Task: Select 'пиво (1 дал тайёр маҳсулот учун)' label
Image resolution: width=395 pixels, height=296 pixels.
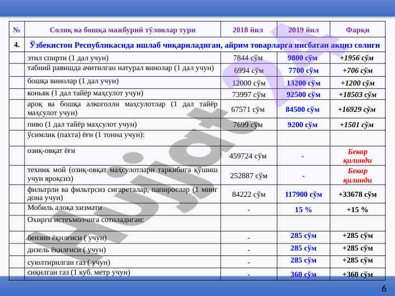Action: 82,124
